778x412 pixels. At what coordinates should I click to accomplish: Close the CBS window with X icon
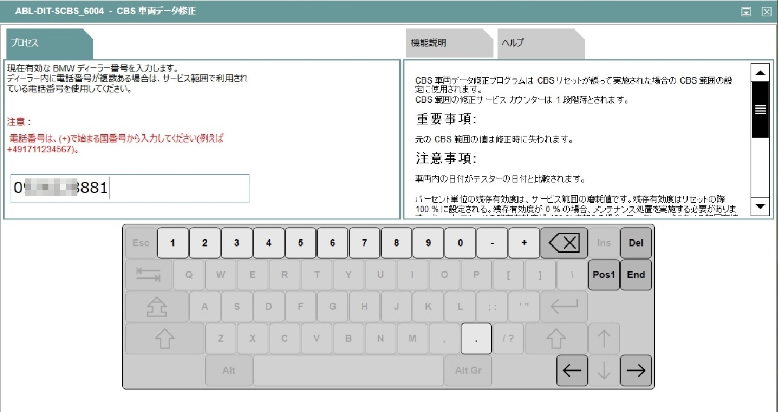tap(766, 12)
